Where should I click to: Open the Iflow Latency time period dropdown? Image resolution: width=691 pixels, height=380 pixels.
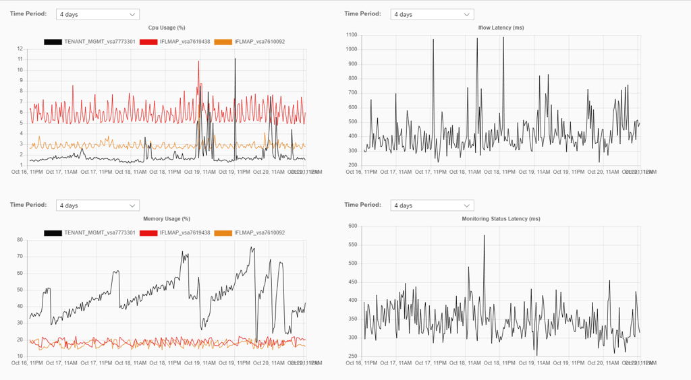(x=433, y=15)
